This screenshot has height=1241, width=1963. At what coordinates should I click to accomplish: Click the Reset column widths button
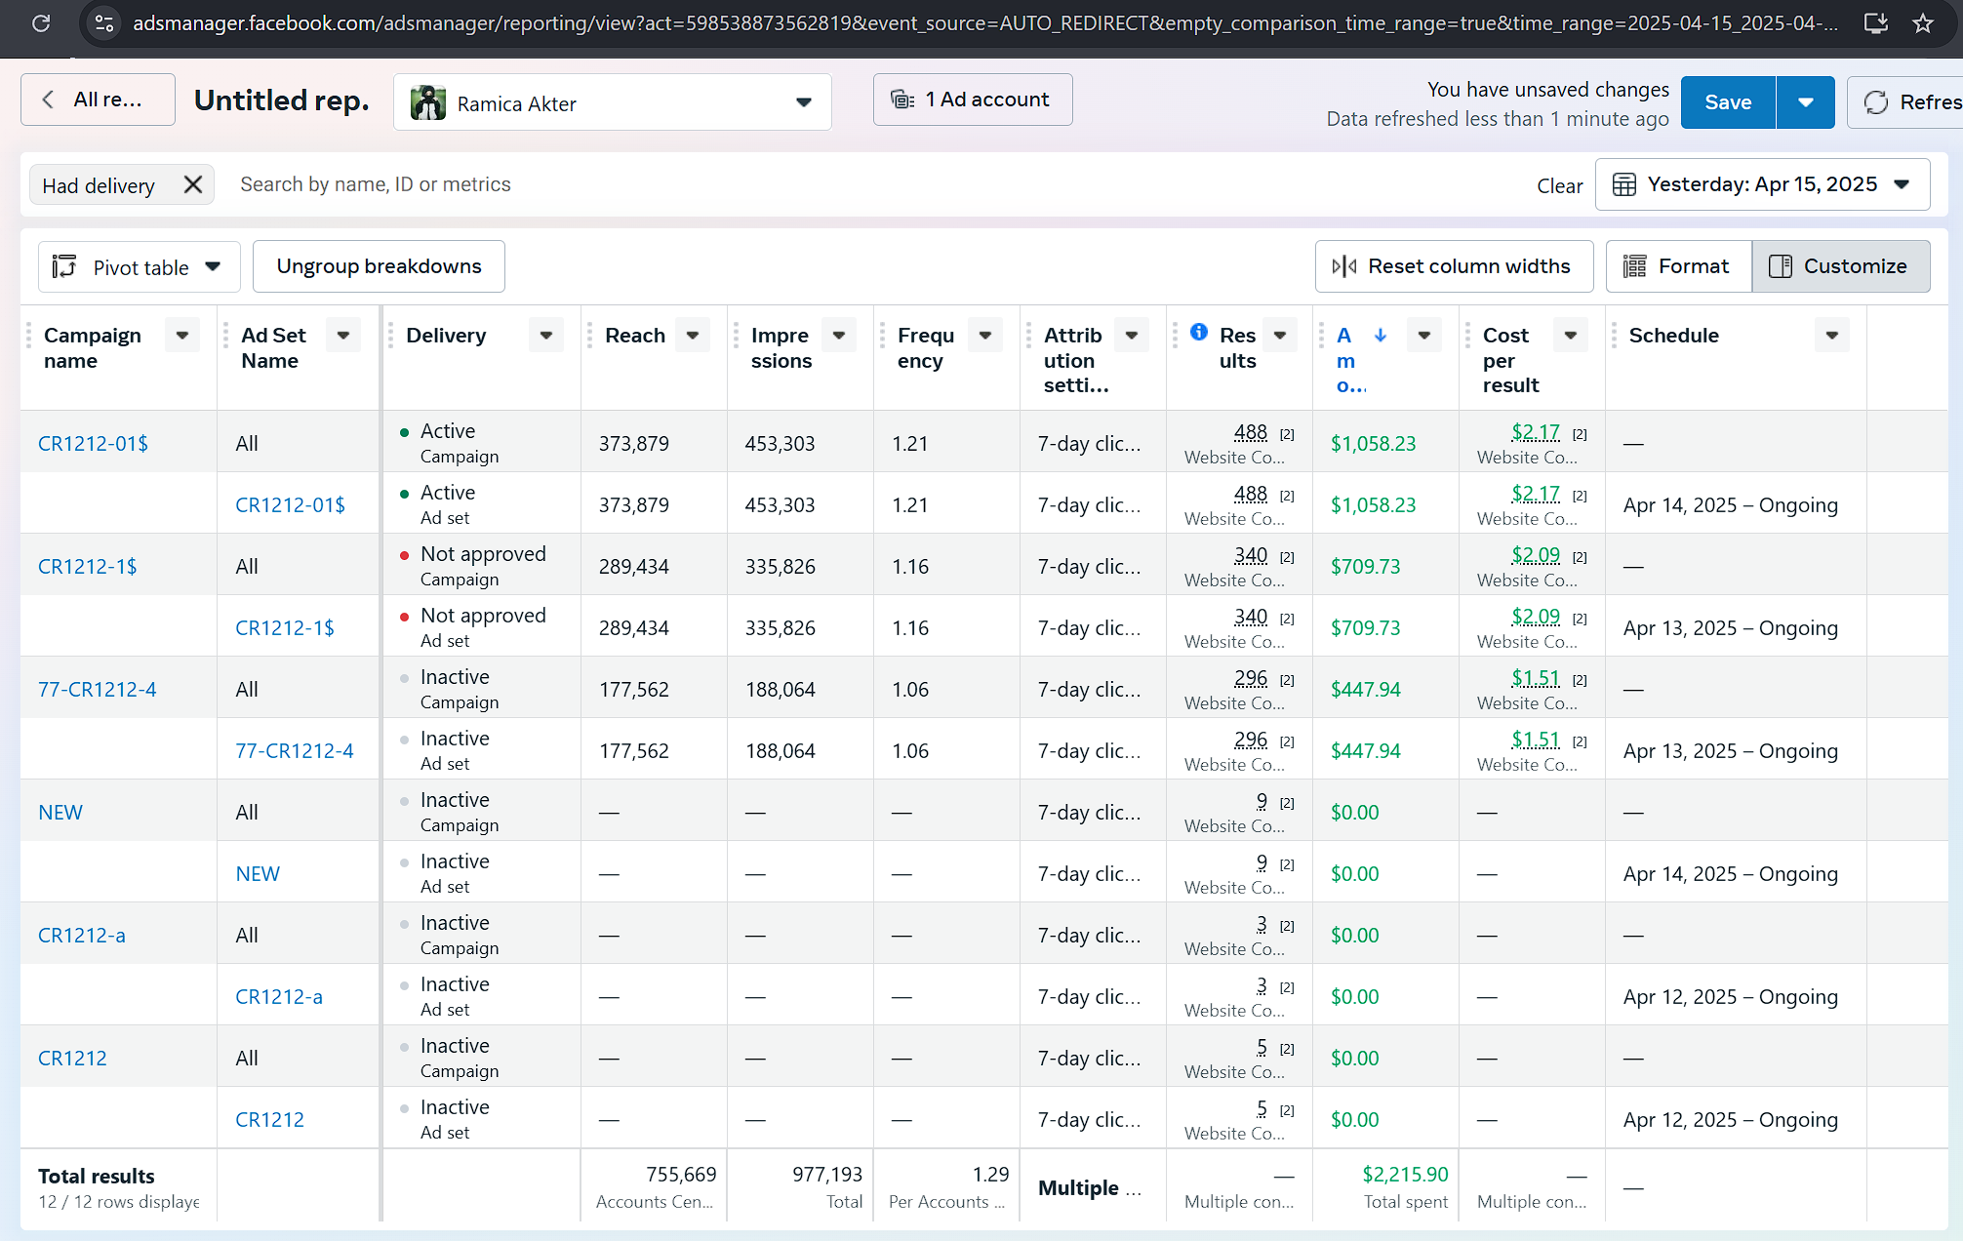click(x=1453, y=266)
